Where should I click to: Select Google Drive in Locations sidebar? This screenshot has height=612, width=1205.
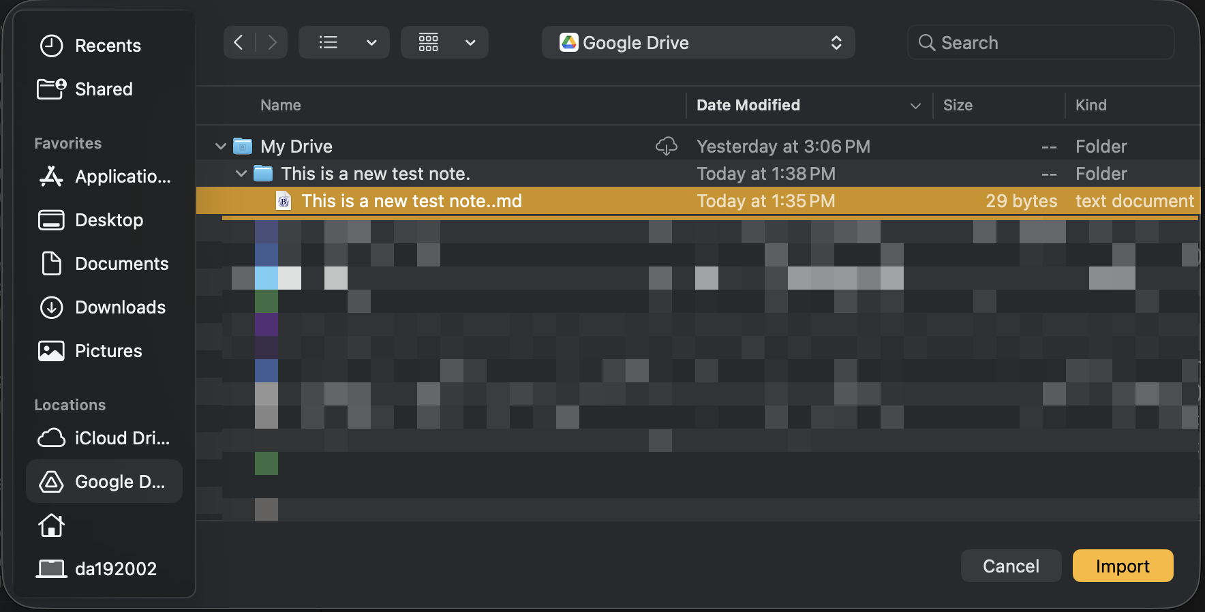click(x=104, y=482)
